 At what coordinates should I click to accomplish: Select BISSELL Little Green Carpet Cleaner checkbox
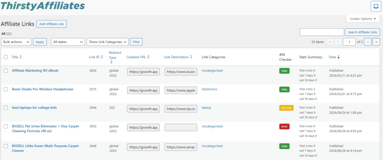tap(6, 146)
